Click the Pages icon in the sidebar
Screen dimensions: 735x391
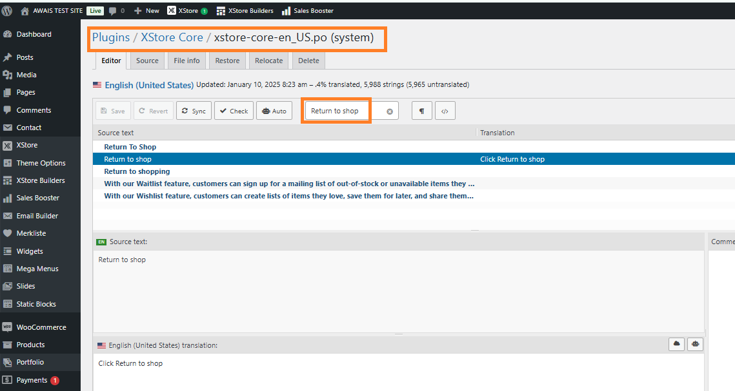[8, 92]
